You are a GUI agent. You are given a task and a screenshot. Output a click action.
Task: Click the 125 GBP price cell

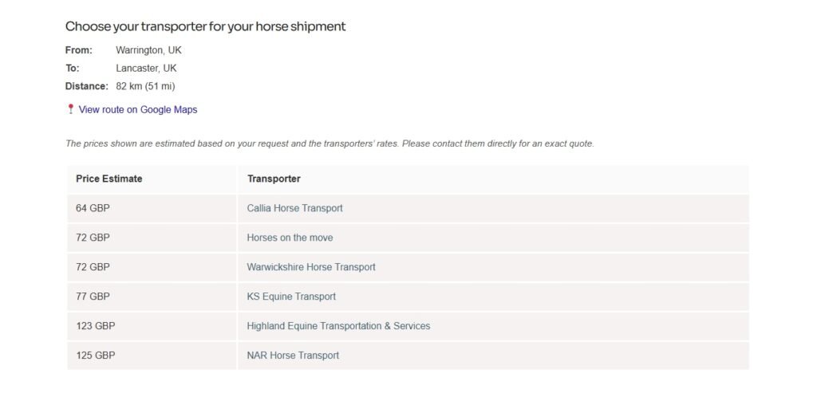[96, 356]
